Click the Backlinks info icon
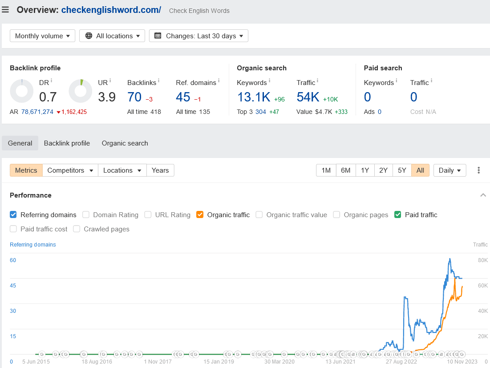 click(x=159, y=81)
